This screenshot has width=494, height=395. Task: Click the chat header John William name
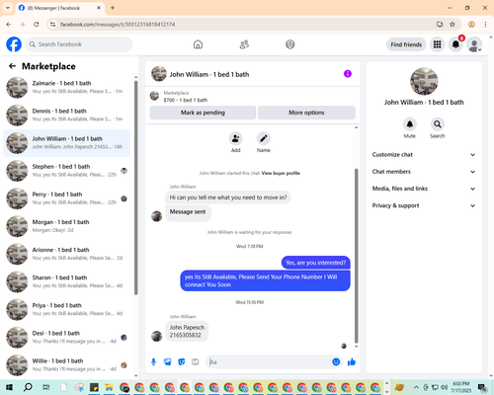click(x=209, y=74)
